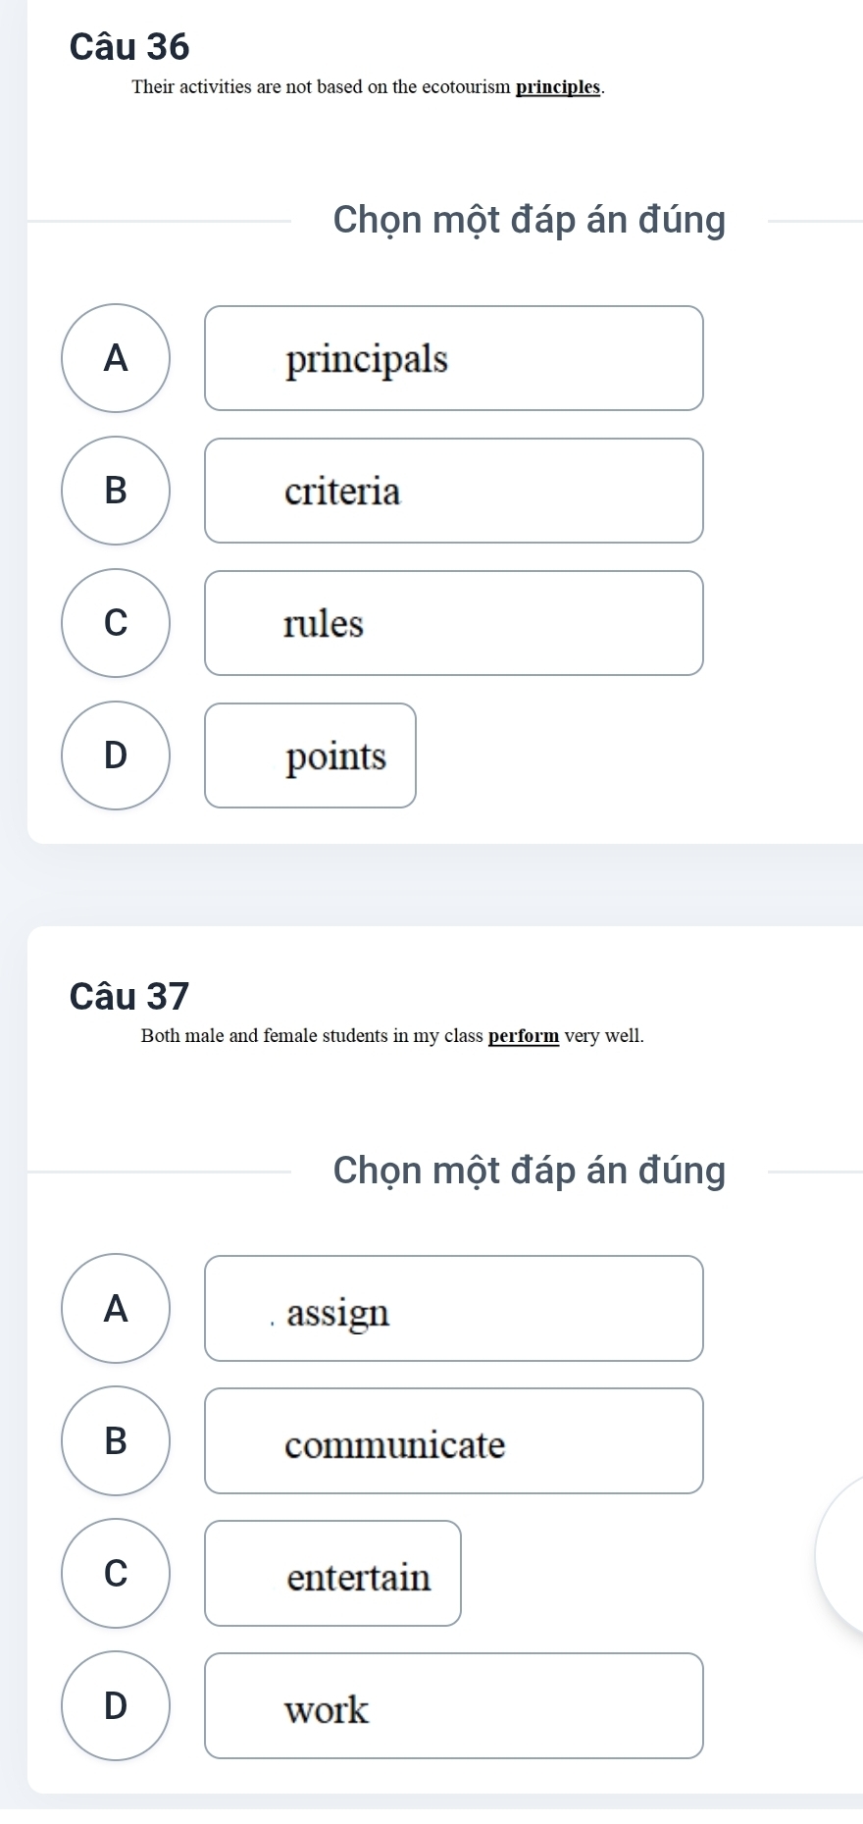Select letter A circle for question 36

coord(116,358)
